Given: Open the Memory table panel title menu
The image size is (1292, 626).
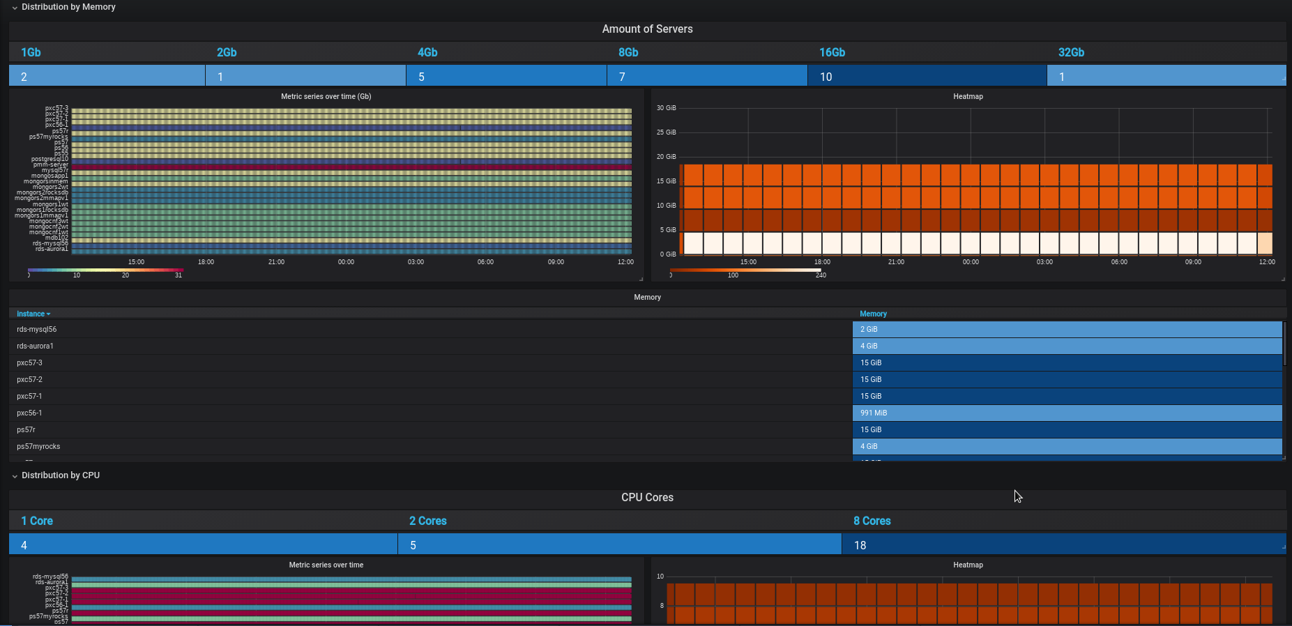Looking at the screenshot, I should coord(647,297).
